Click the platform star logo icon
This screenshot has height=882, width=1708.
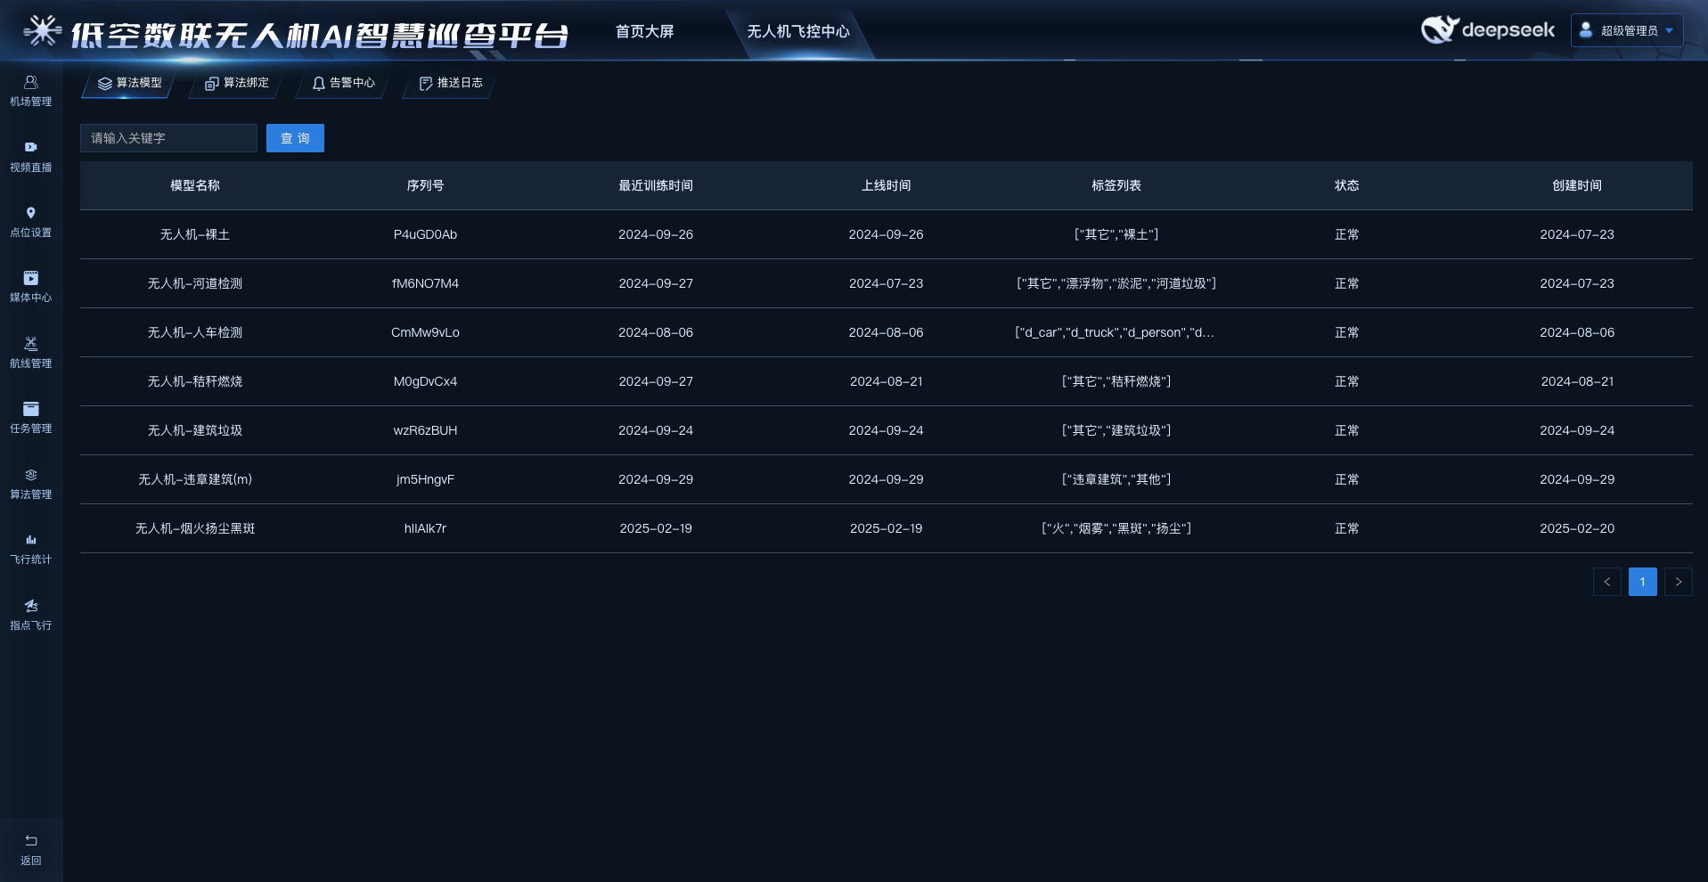tap(42, 31)
